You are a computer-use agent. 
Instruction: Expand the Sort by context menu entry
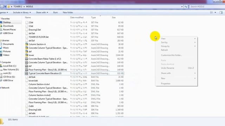click(x=176, y=42)
